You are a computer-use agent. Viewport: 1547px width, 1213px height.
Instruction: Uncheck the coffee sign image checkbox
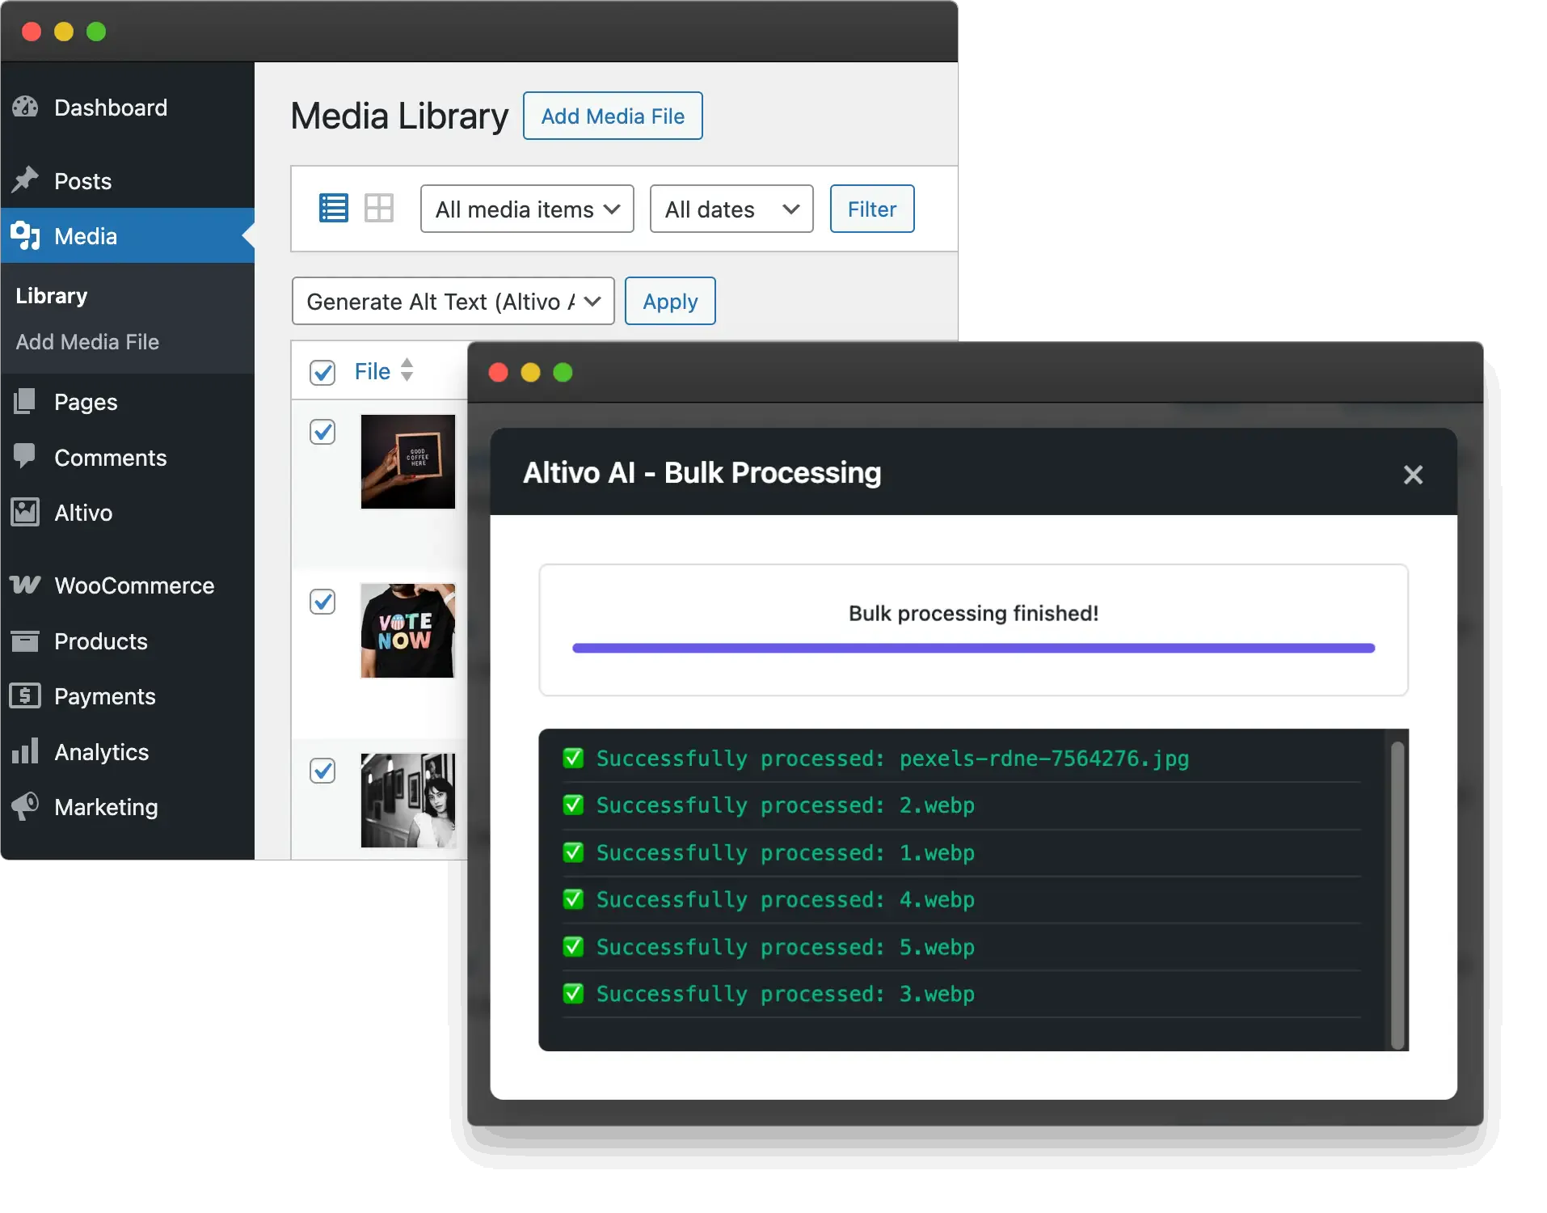322,432
